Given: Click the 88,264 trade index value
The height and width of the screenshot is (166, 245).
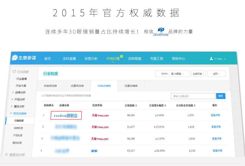Looking at the screenshot, I should pyautogui.click(x=131, y=115).
